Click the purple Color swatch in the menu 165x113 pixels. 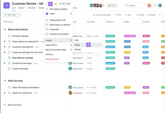click(x=47, y=14)
